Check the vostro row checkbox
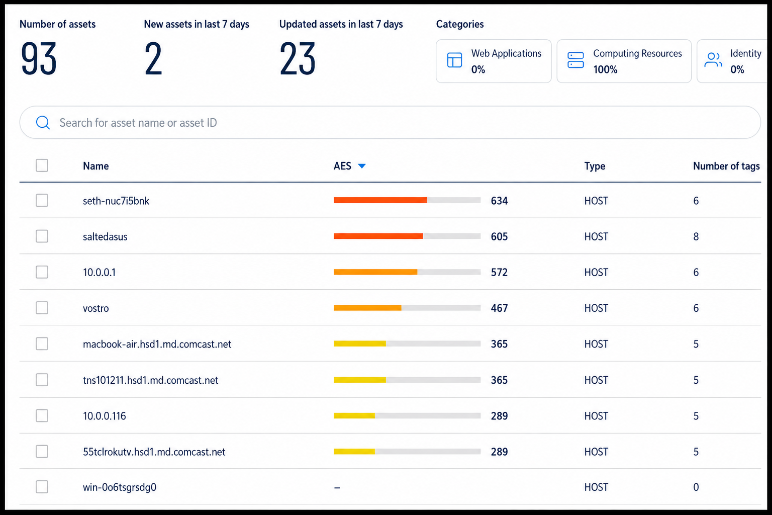The width and height of the screenshot is (772, 515). pos(42,308)
